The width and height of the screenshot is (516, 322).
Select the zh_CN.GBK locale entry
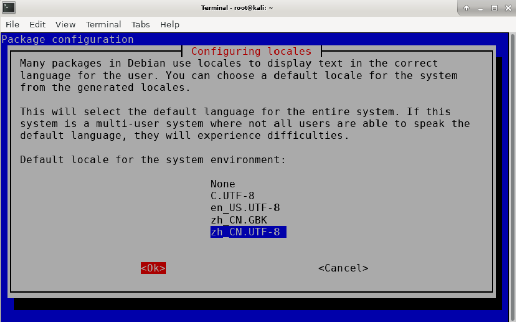(x=238, y=220)
